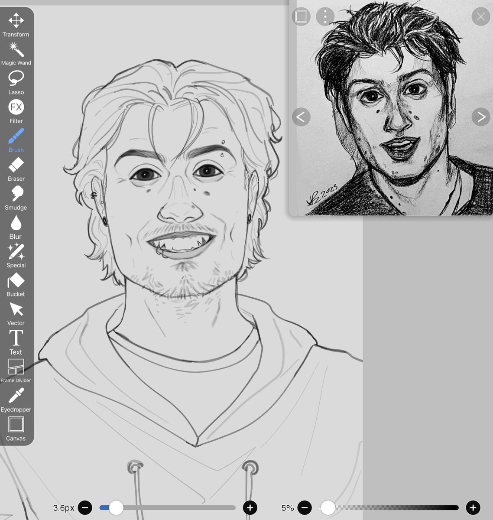Decrease brush size with minus button
This screenshot has height=520, width=493.
coord(85,507)
